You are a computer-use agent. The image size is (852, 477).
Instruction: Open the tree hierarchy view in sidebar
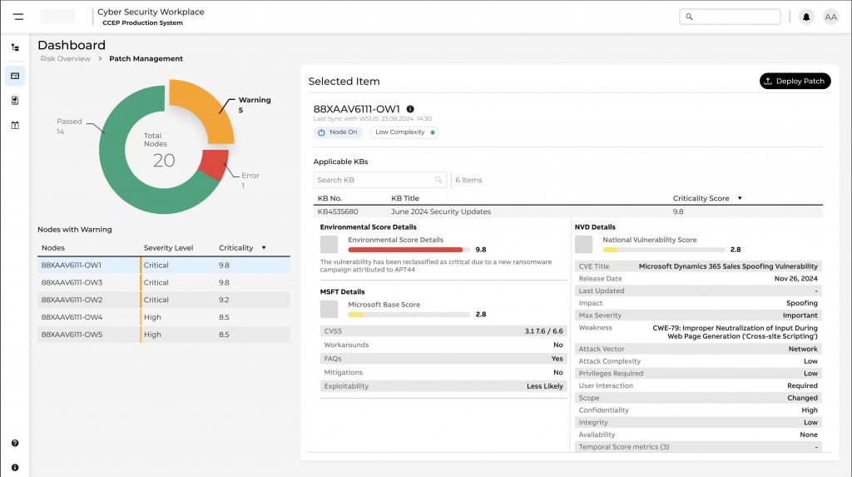pos(15,47)
